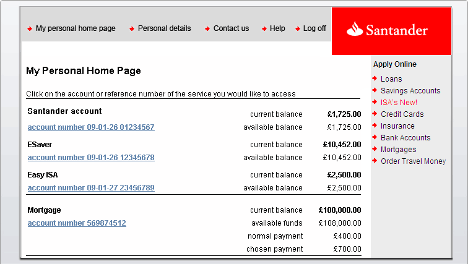Open the Mortgages link in sidebar
The image size is (468, 264).
[x=399, y=150]
